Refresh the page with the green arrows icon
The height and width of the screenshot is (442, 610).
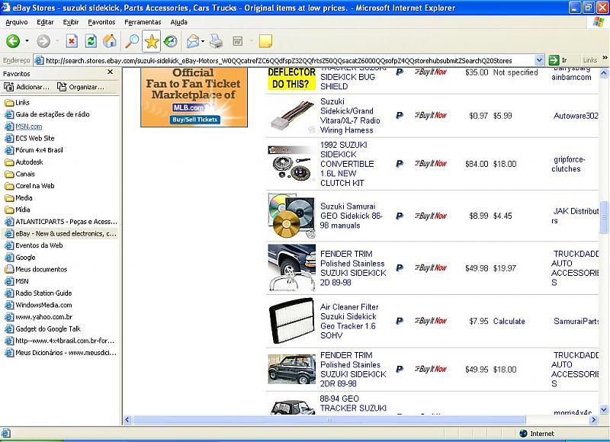[91, 41]
